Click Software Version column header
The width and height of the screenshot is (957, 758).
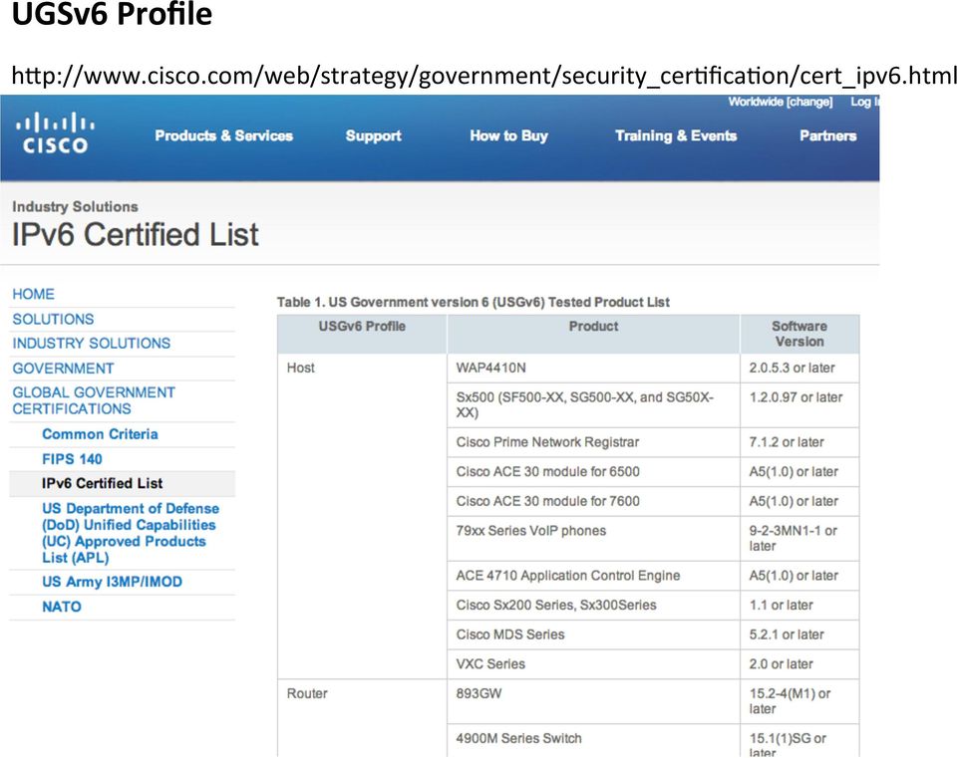pos(799,335)
